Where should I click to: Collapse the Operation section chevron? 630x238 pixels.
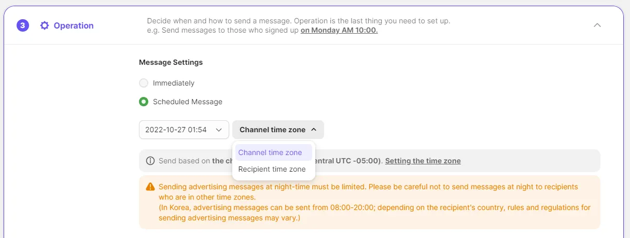[597, 25]
